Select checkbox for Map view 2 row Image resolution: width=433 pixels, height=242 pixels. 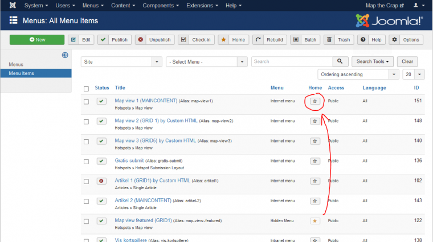click(86, 121)
